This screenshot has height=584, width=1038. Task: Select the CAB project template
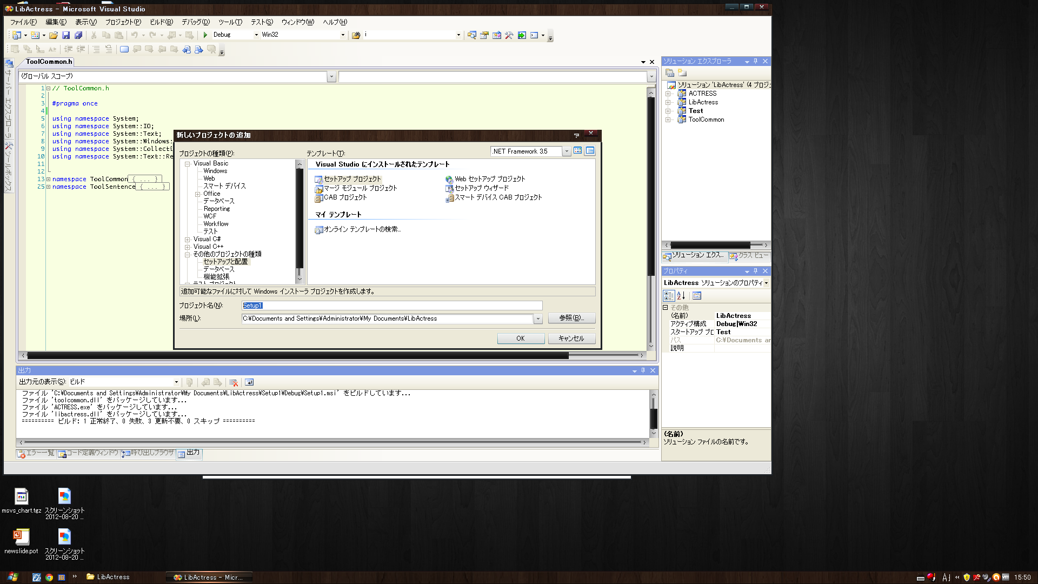pyautogui.click(x=345, y=197)
